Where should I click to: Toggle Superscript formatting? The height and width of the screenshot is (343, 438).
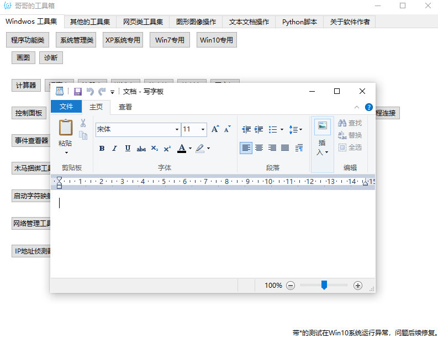point(167,149)
